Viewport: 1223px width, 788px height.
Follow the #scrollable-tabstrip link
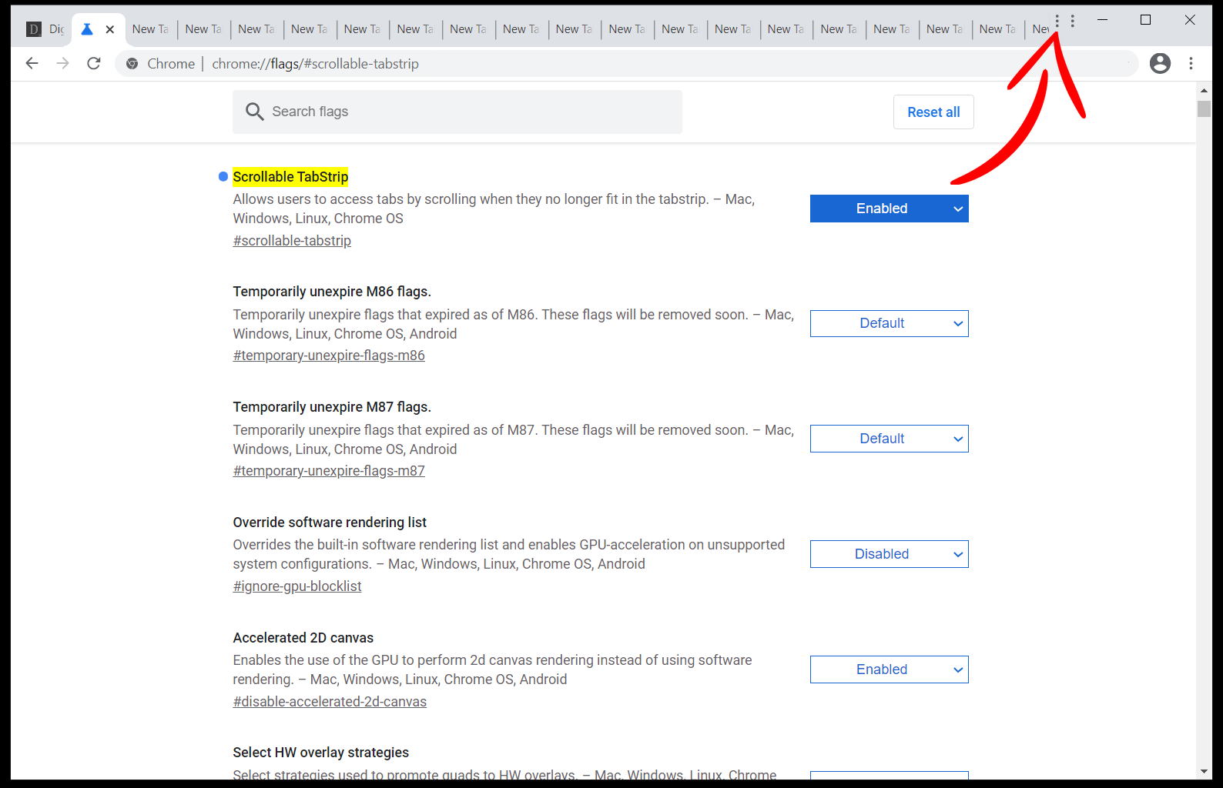(x=292, y=241)
